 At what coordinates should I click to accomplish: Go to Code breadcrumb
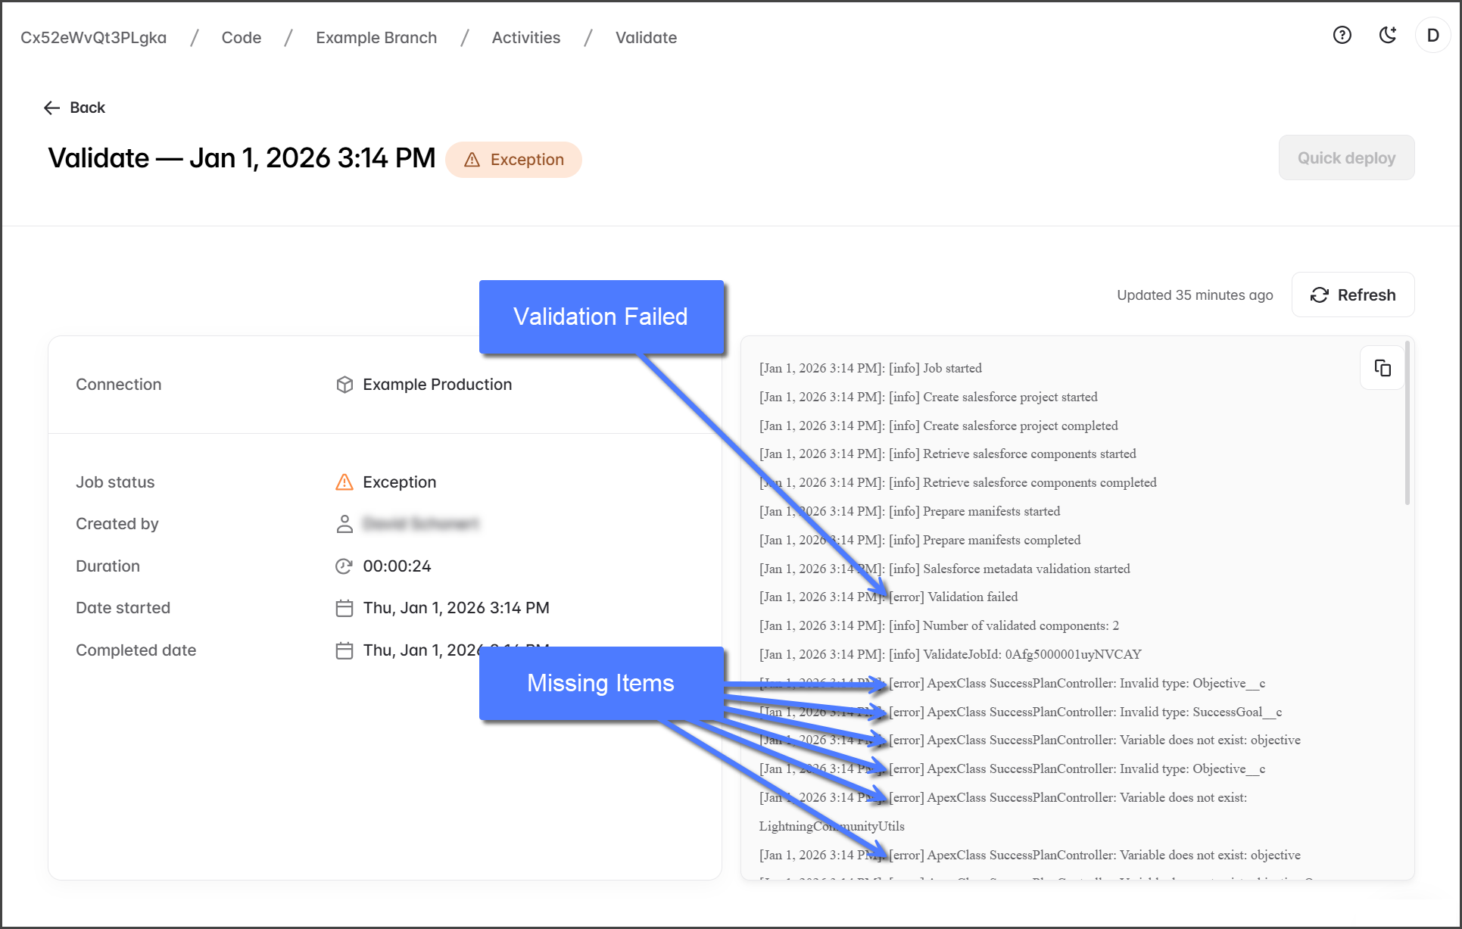[x=241, y=37]
